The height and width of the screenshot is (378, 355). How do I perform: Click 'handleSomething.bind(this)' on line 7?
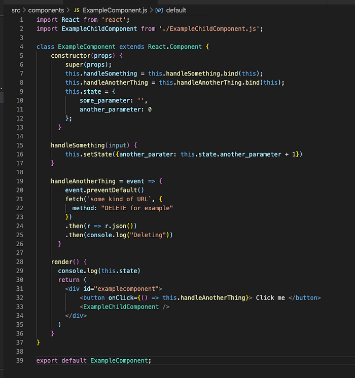pyautogui.click(x=212, y=73)
